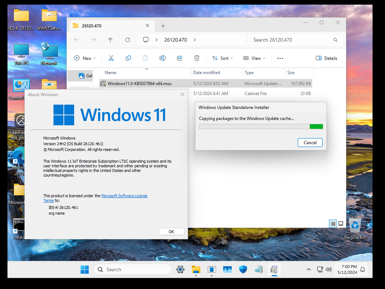The width and height of the screenshot is (385, 289).
Task: Select the WinNTSetup desktop folder
Action: (x=49, y=20)
